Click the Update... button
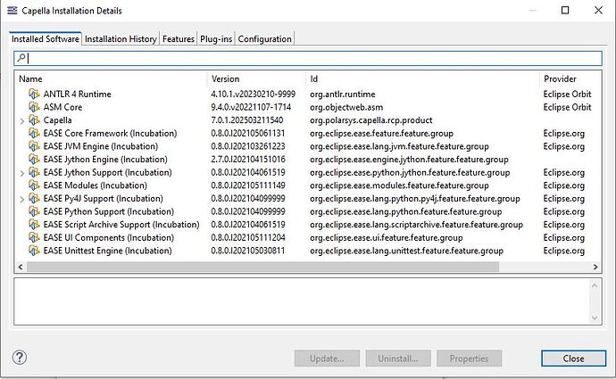Viewport: 616px width, 379px height. [x=327, y=358]
